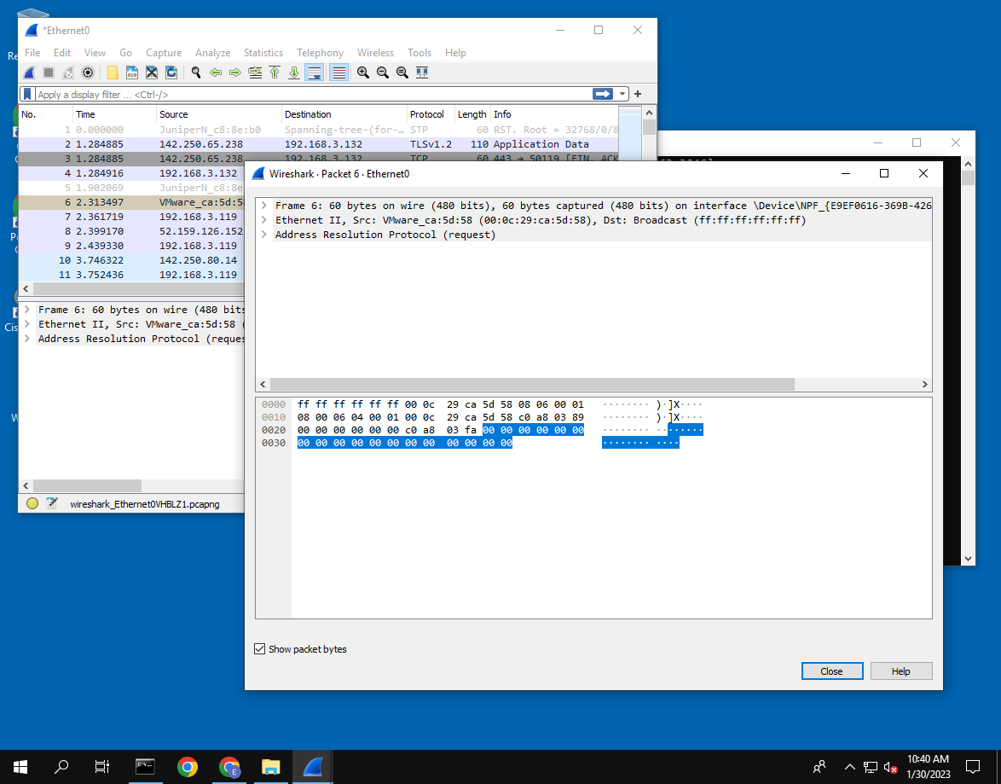Click the Help button in packet dialog
Screen dimensions: 1001x784
[x=900, y=671]
